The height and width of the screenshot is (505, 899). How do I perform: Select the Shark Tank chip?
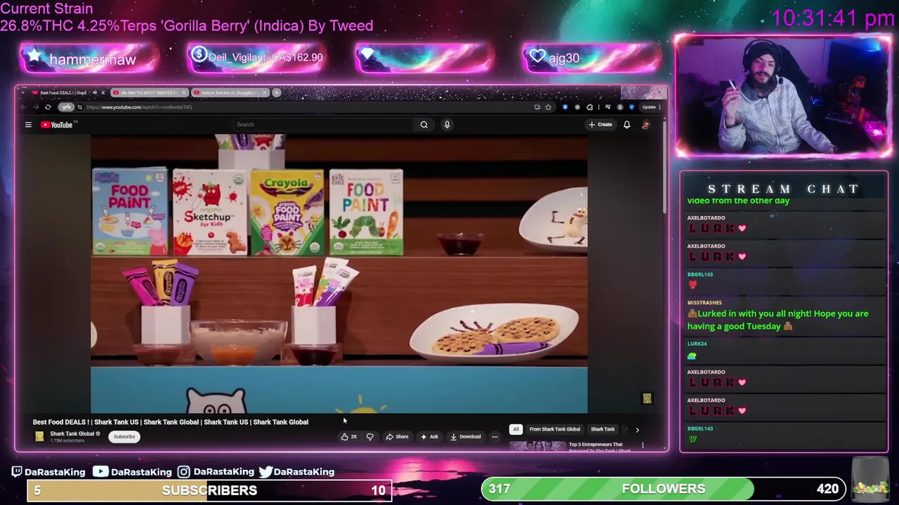(x=603, y=429)
